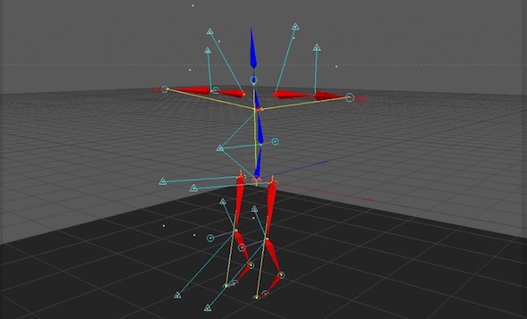Screen dimensions: 527x319
Task: Select the red upper arm bone on screen left
Action: [x=230, y=93]
